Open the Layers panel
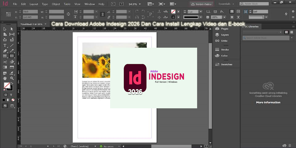 [222, 35]
